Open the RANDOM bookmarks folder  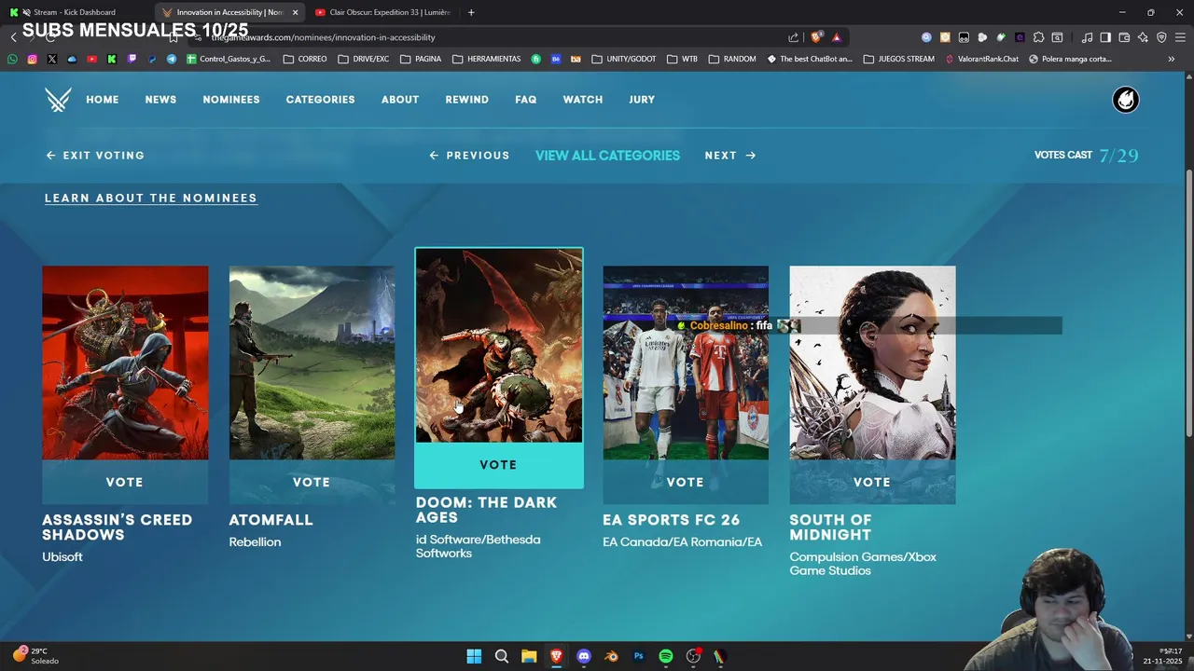732,59
